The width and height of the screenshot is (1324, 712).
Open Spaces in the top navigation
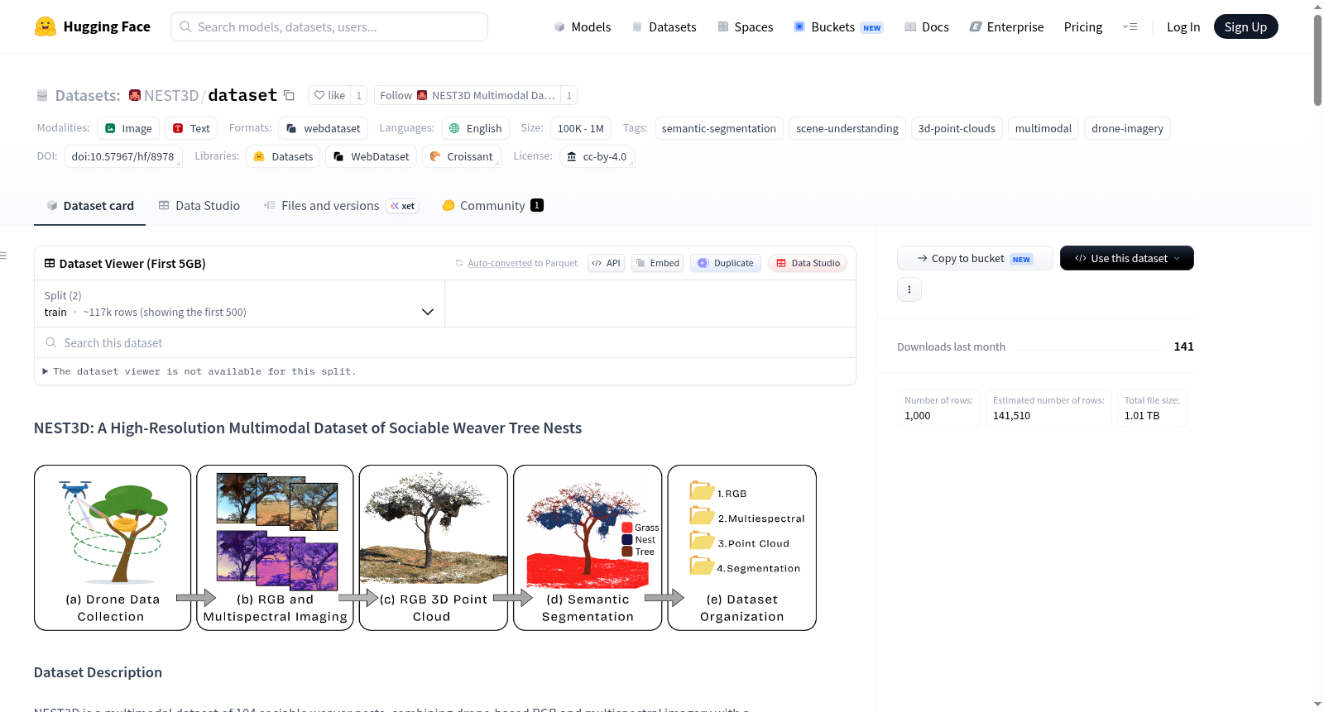tap(746, 26)
